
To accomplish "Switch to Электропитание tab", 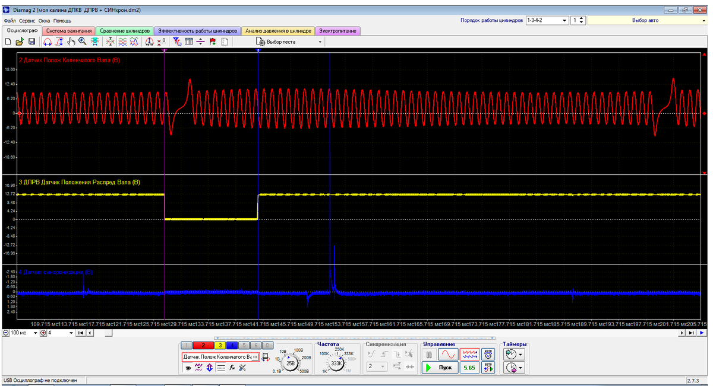I will [x=337, y=31].
